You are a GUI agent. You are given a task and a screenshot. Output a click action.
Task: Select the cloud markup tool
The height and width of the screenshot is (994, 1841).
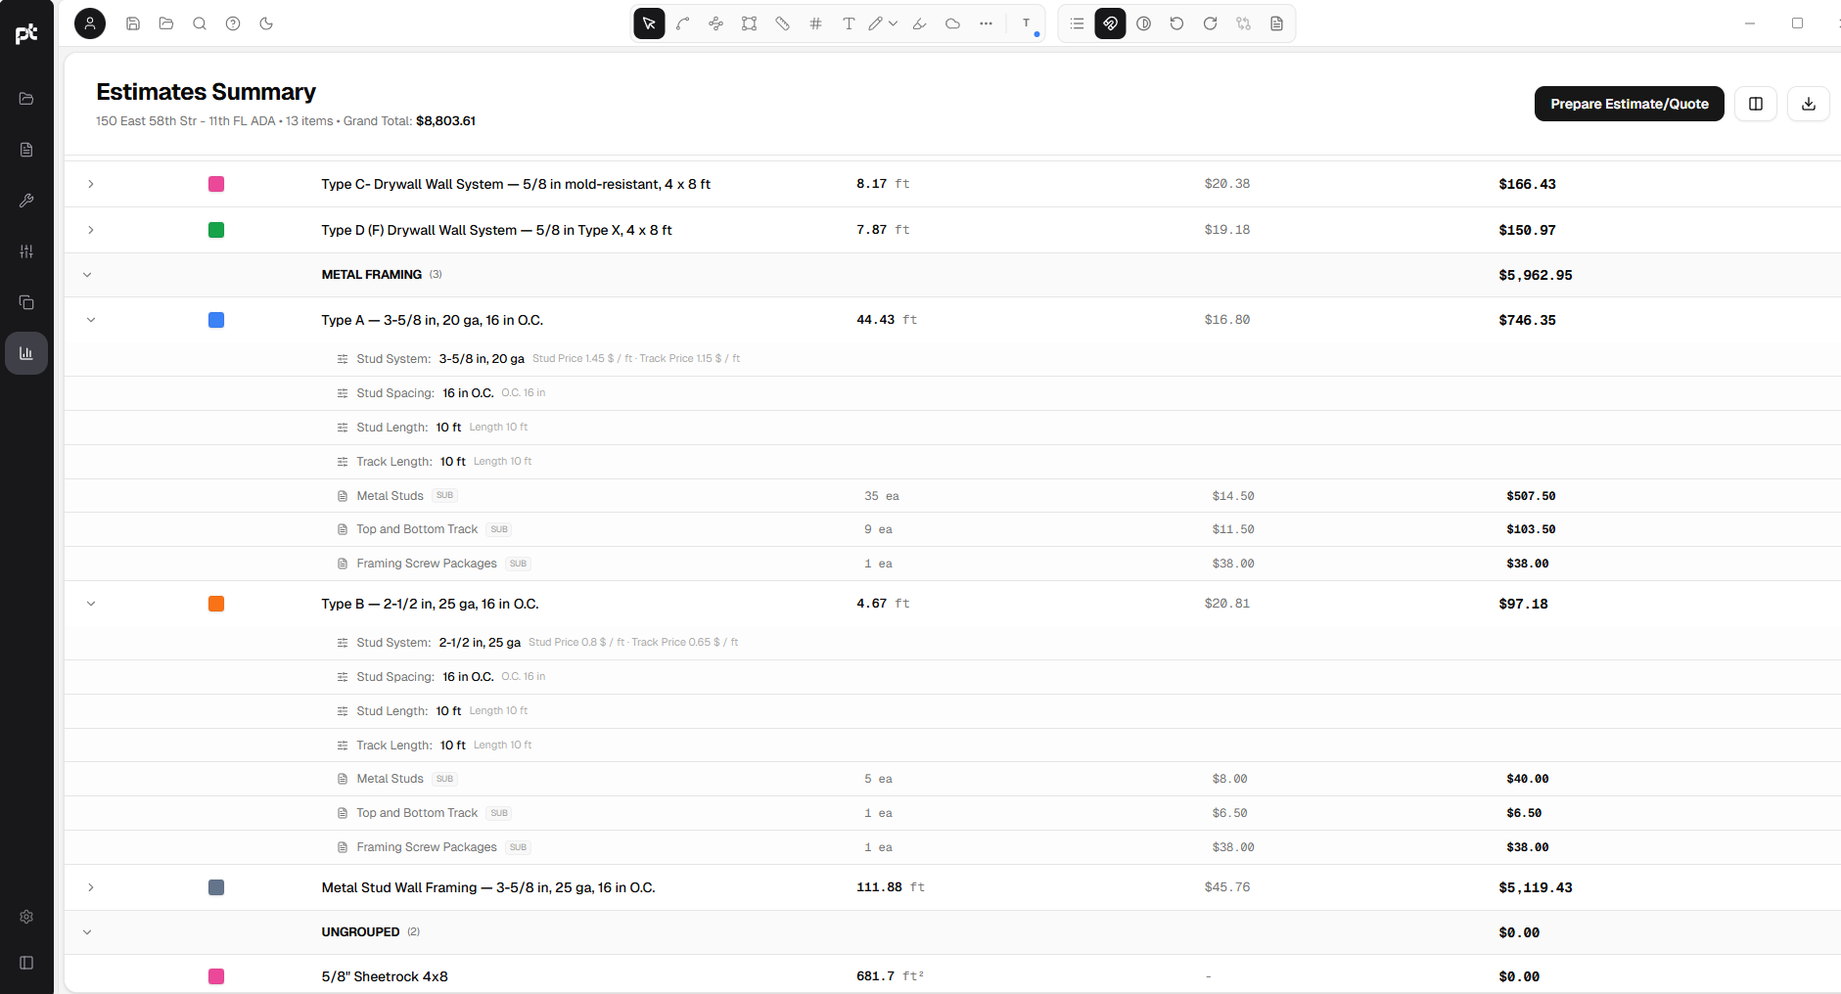coord(953,23)
